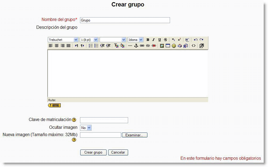This screenshot has height=167, width=268.
Task: Open the Ocultar imagen dropdown
Action: (x=86, y=127)
